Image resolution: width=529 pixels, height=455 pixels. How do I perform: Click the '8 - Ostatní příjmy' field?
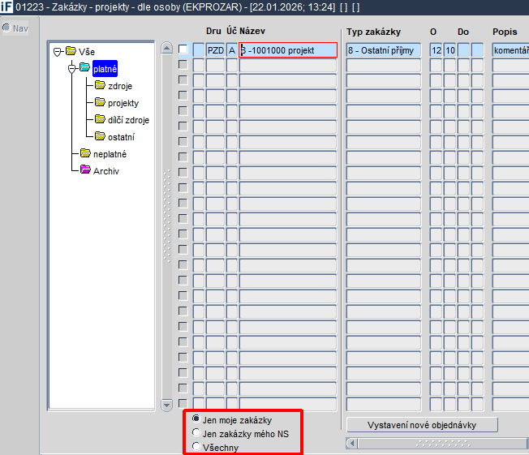384,50
